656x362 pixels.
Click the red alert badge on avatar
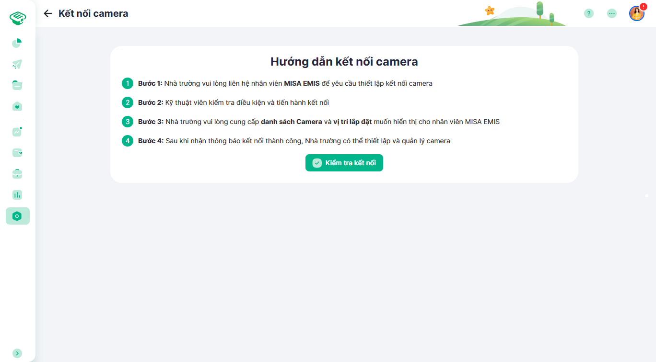coord(643,7)
